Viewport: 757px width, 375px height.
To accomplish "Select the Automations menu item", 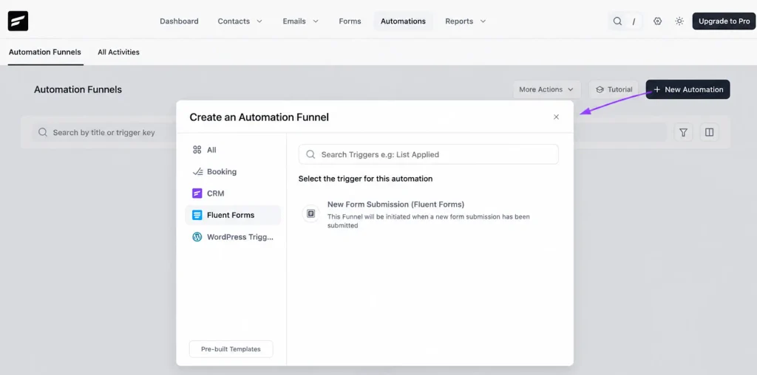I will pos(403,21).
